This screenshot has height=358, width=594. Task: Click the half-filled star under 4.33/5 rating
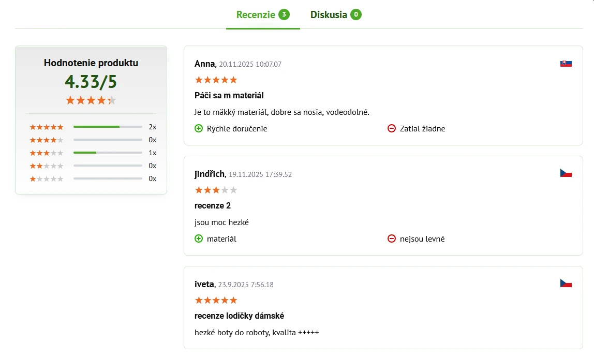[x=112, y=100]
